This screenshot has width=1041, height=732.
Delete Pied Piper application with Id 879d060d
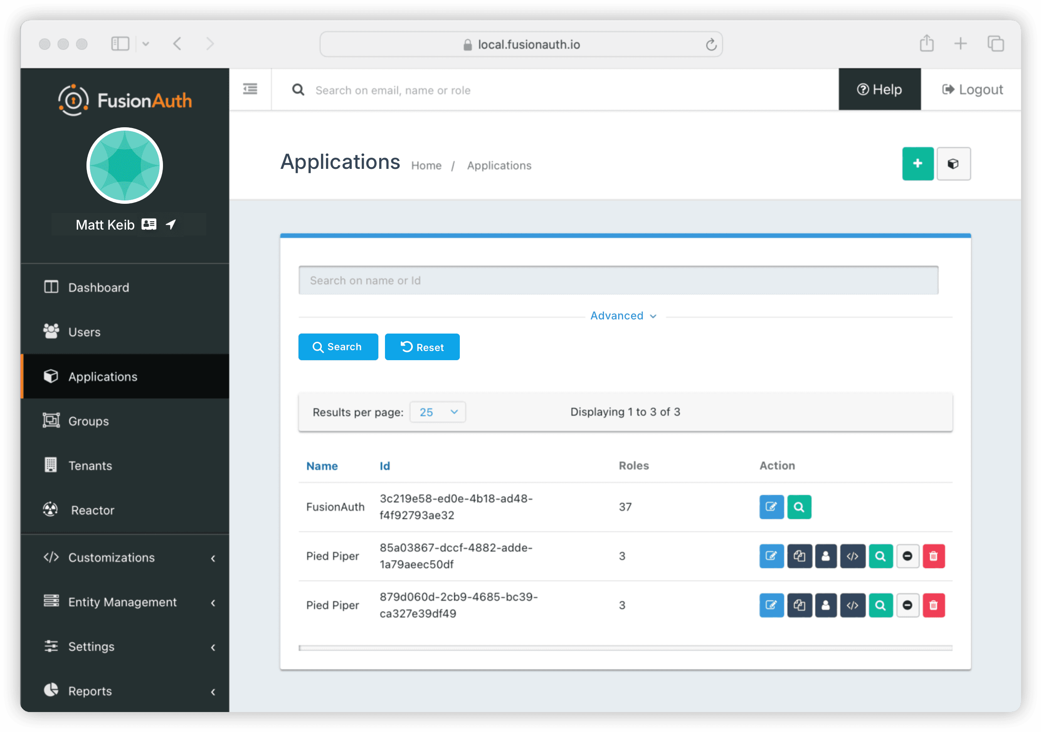(x=934, y=605)
